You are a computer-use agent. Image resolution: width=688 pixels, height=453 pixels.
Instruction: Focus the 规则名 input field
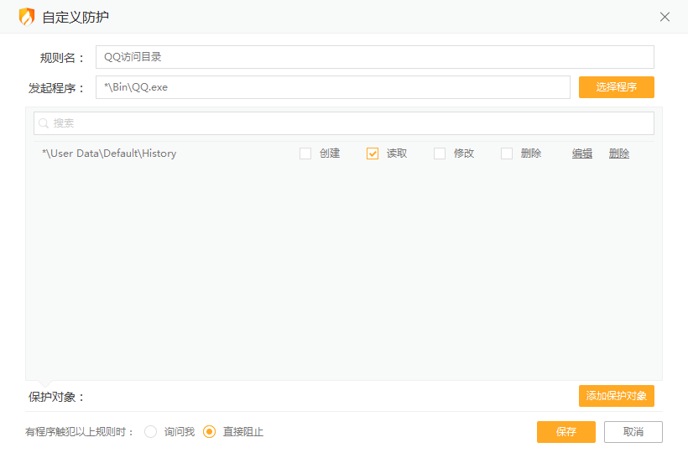pos(375,57)
